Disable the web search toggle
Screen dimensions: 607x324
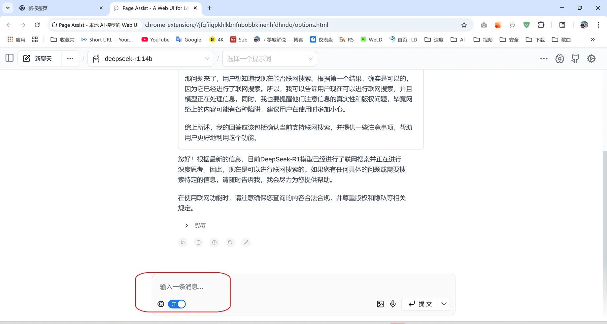point(177,304)
